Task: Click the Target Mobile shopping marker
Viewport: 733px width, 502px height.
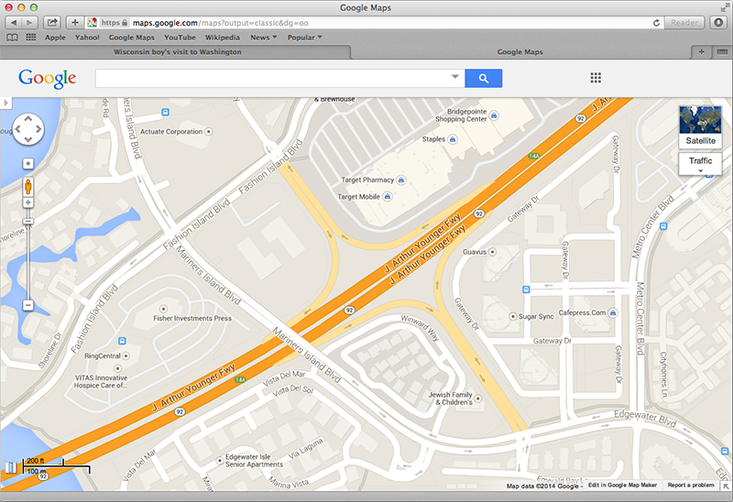Action: [387, 197]
